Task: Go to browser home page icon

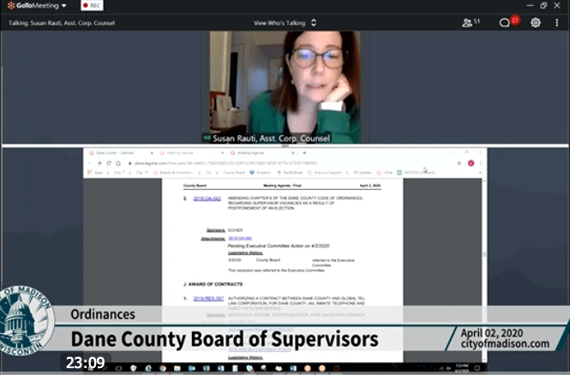Action: point(118,164)
